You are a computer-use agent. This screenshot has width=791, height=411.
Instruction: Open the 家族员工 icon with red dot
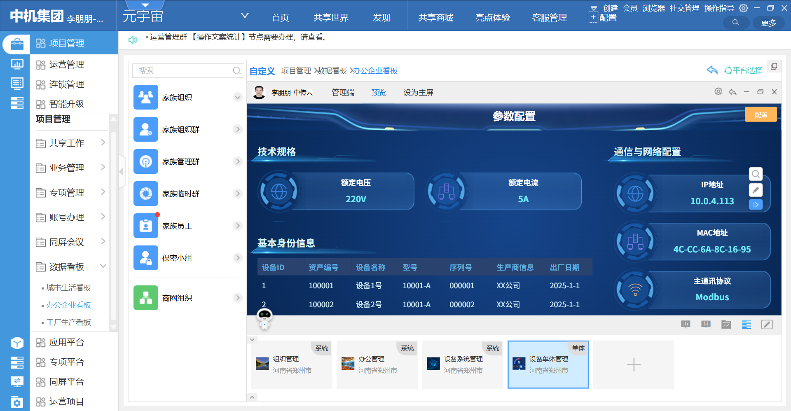coord(146,226)
